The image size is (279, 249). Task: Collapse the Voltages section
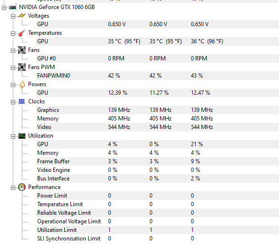(13, 16)
